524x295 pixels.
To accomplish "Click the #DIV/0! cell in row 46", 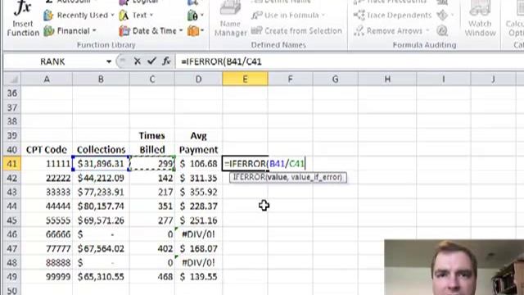I will click(198, 234).
